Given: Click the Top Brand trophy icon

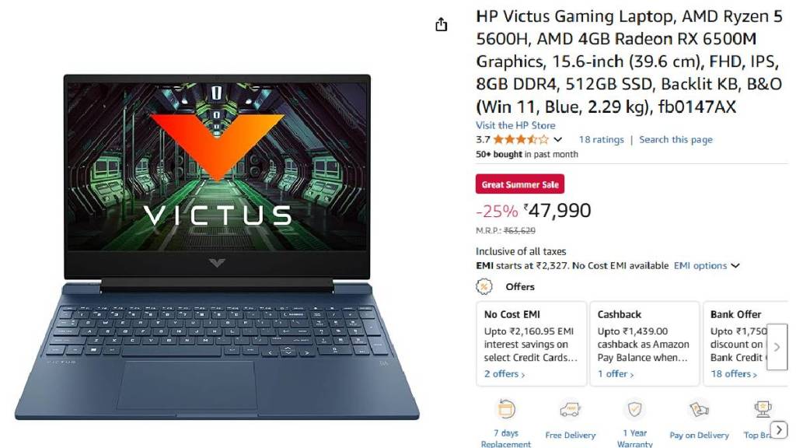Looking at the screenshot, I should [x=763, y=409].
